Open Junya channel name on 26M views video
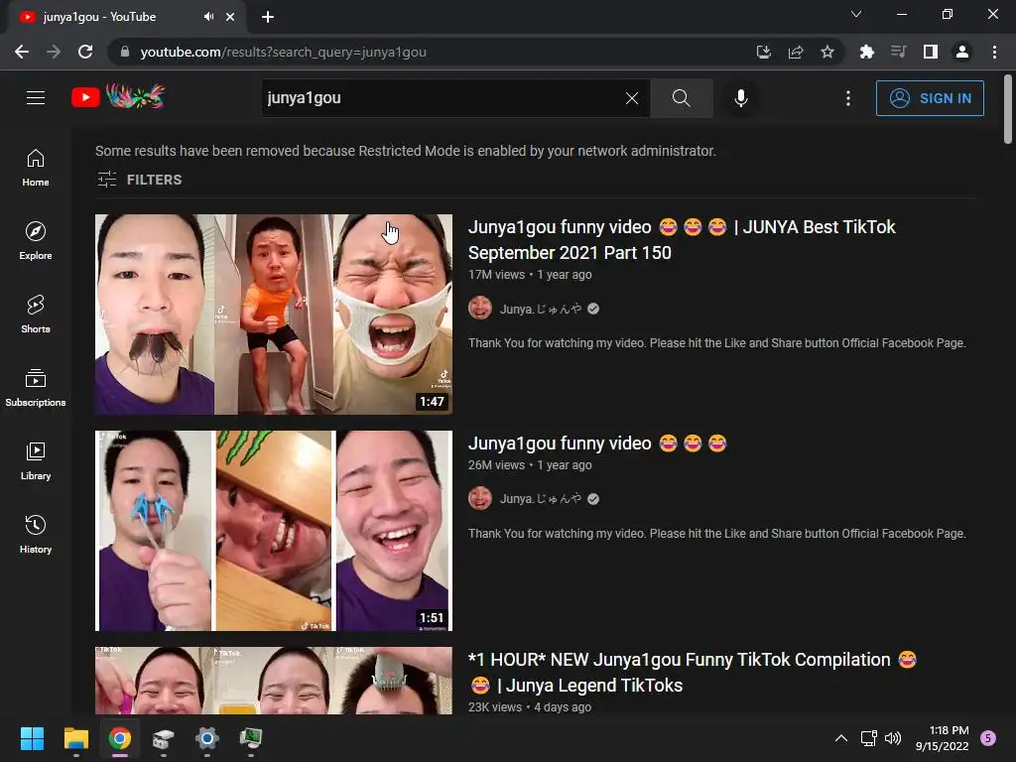The height and width of the screenshot is (762, 1016). 541,499
